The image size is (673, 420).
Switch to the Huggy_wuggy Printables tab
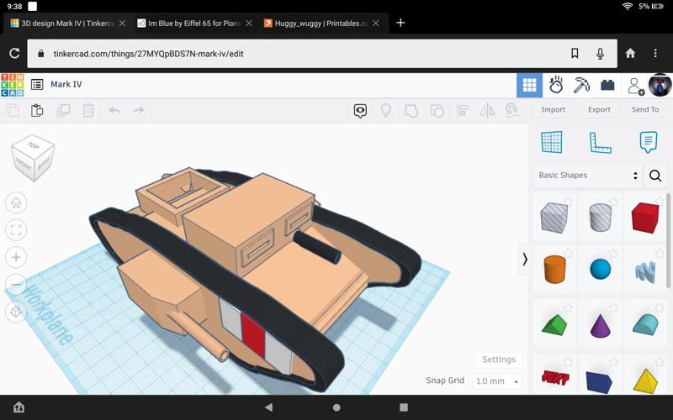point(321,23)
